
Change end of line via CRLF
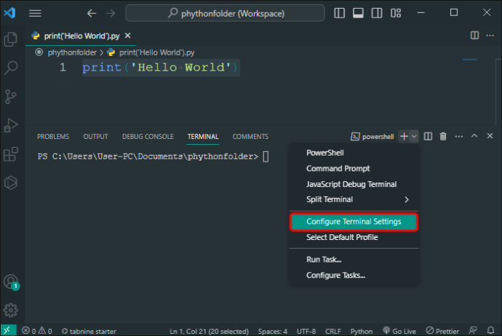click(333, 331)
